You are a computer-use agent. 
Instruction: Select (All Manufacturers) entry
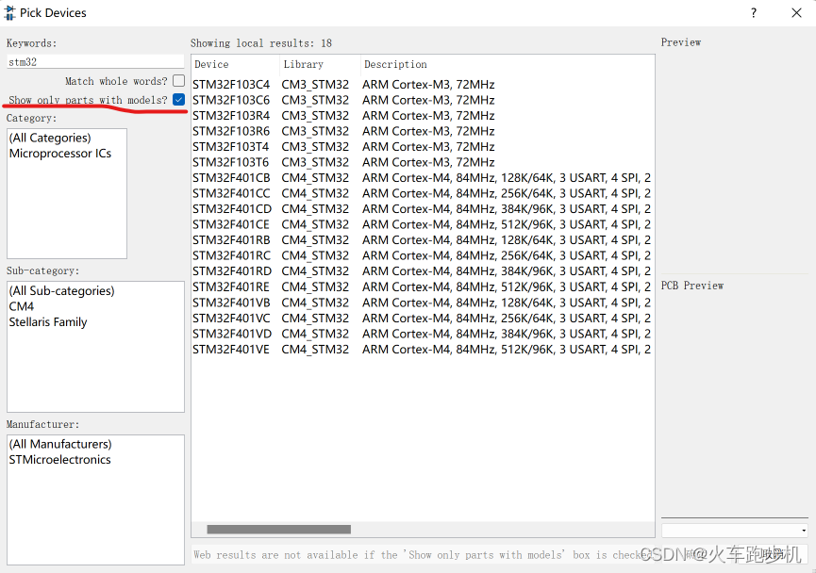tap(60, 444)
